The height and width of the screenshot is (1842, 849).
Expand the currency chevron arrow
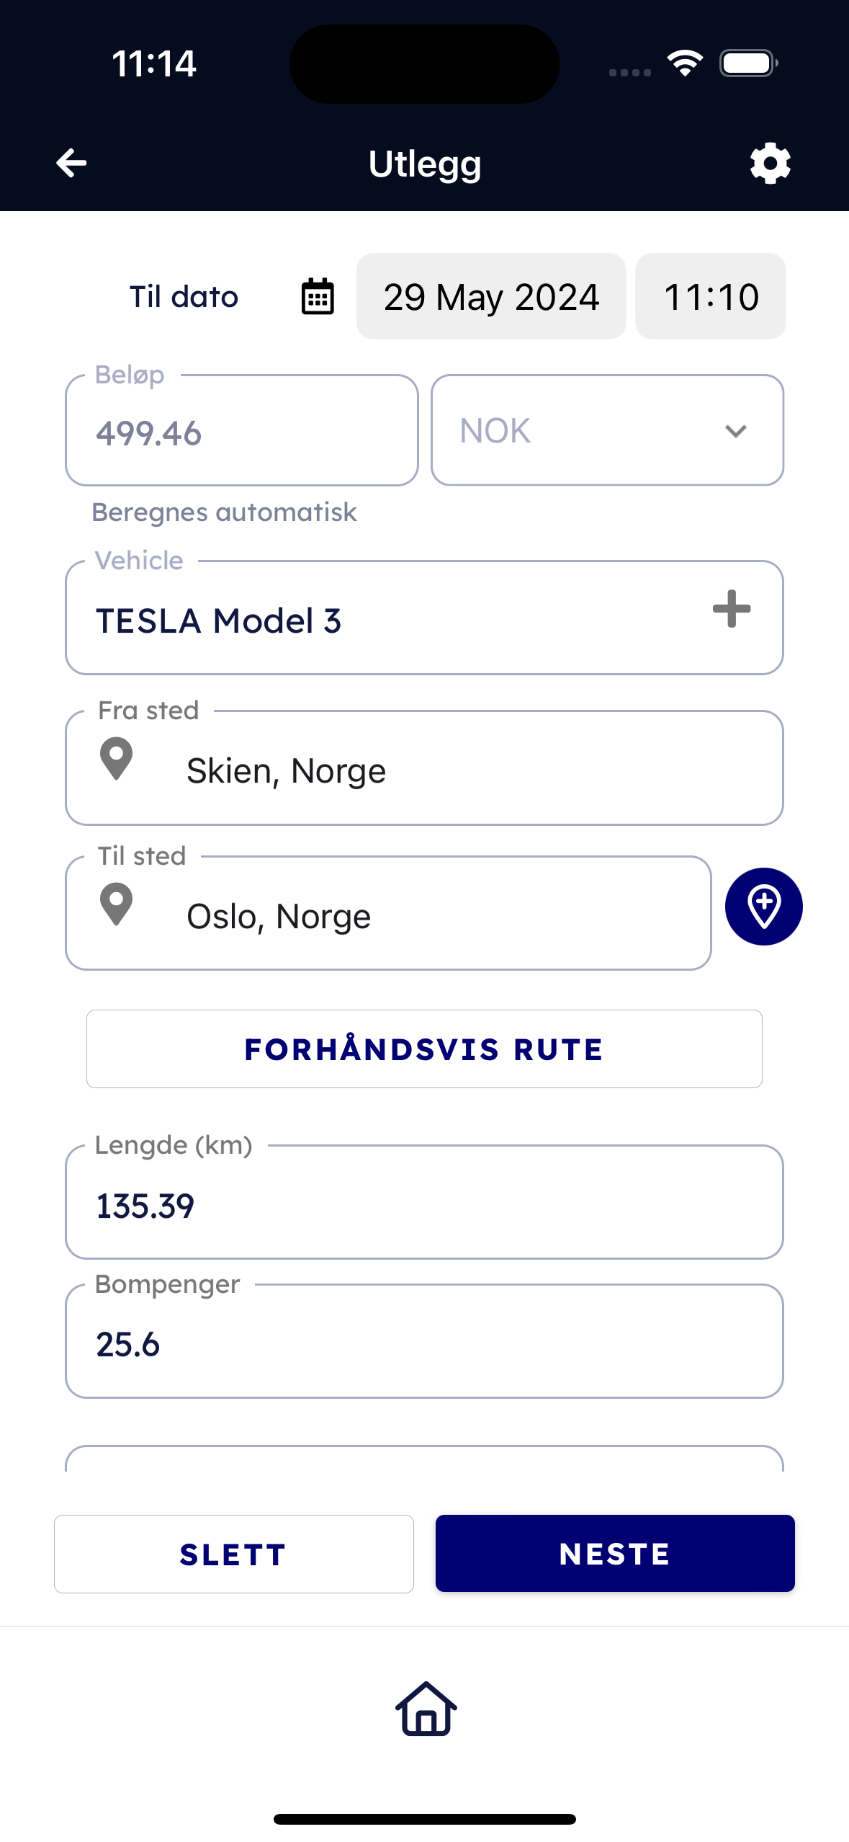click(x=735, y=431)
